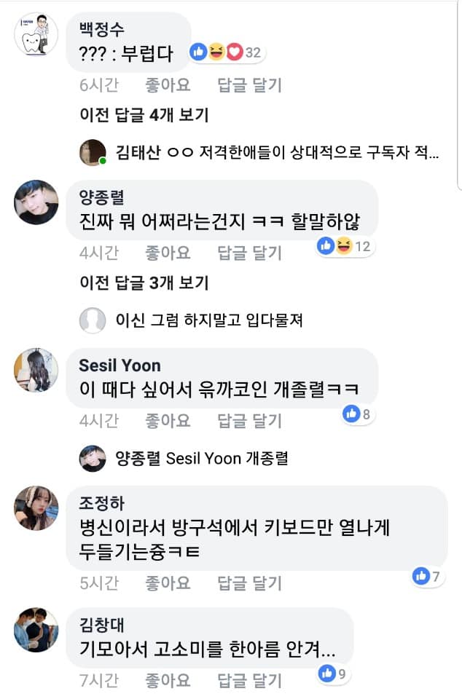Click 답글 달기 under 김창대's comment
462x699 pixels.
[x=249, y=680]
